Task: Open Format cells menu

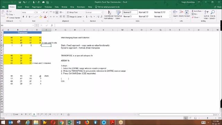Action: pos(187,14)
